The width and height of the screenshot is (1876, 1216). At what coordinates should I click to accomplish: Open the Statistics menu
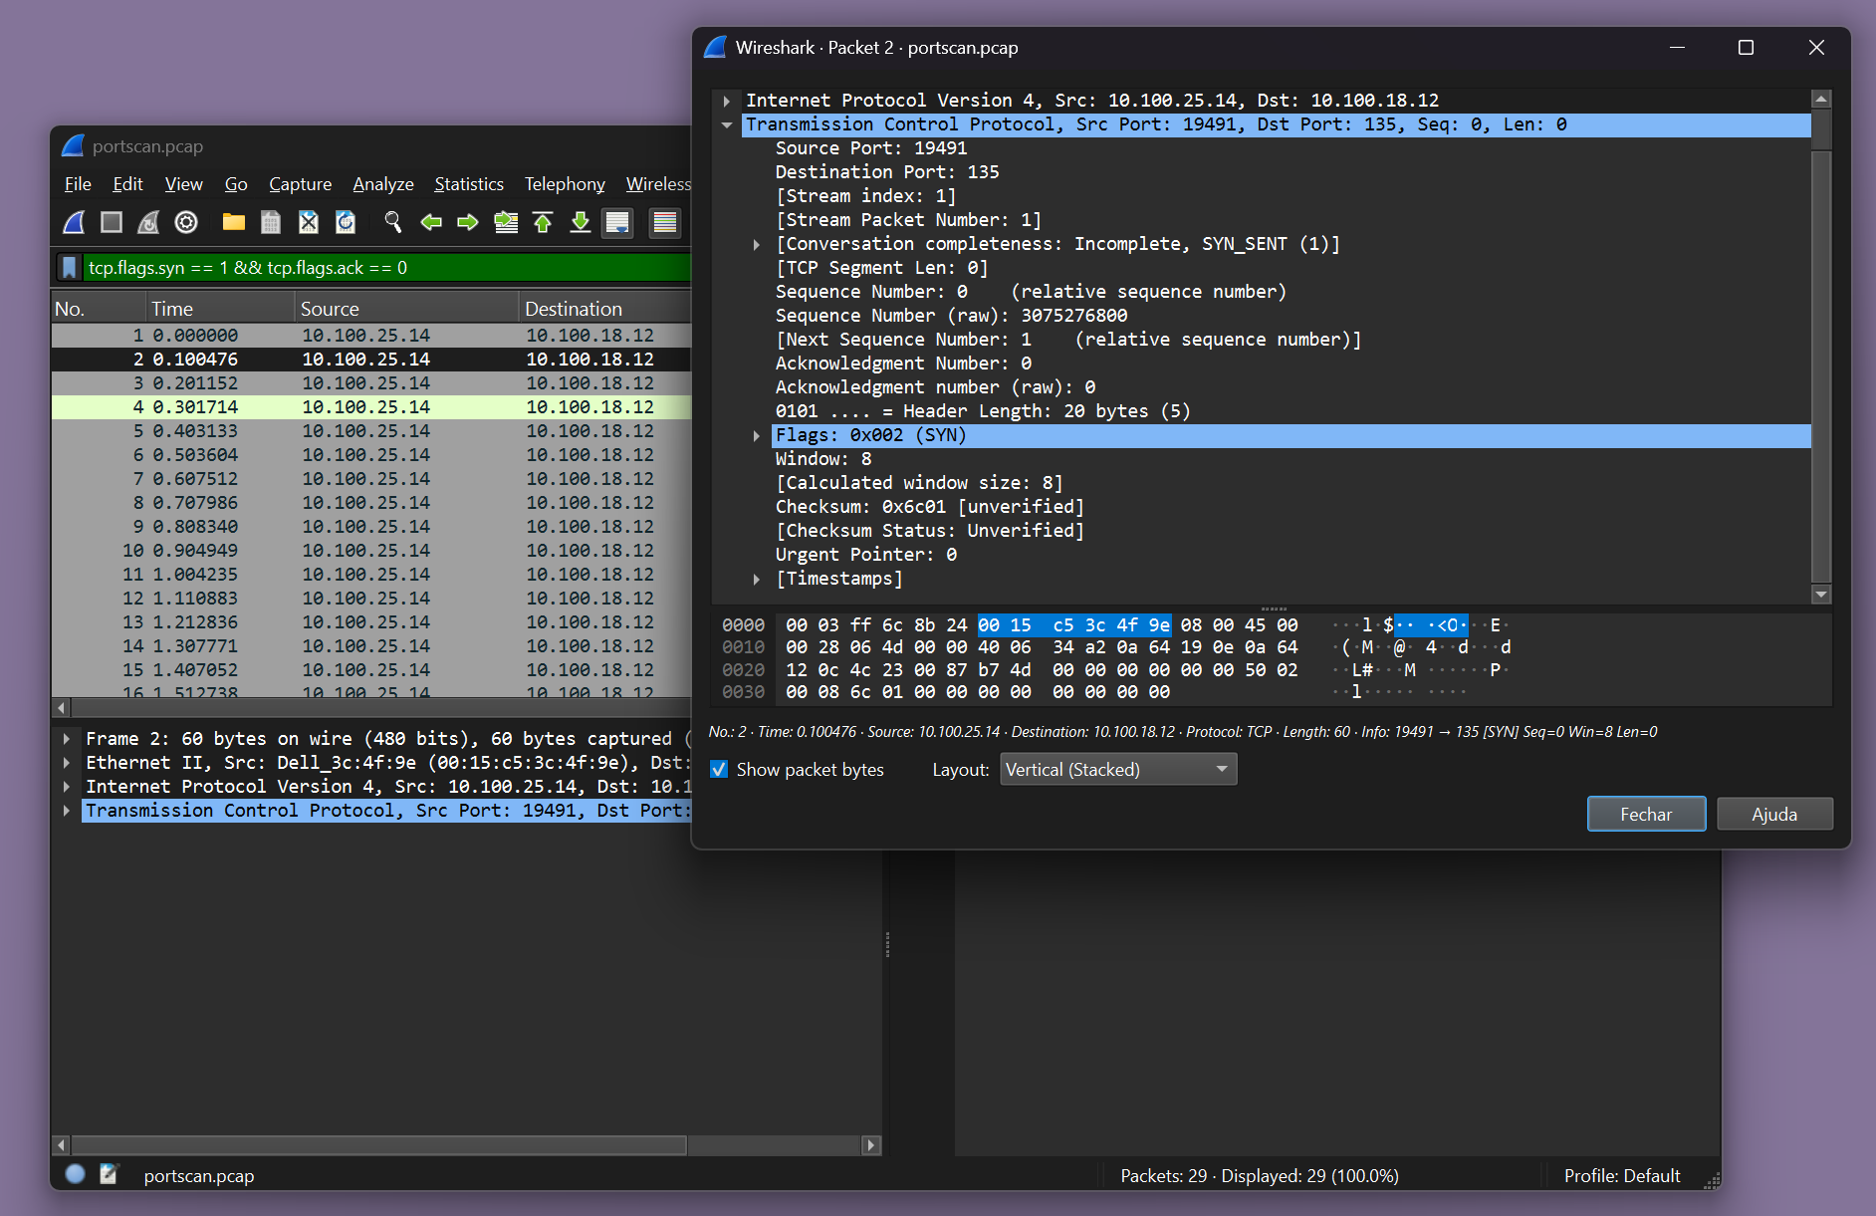coord(469,184)
